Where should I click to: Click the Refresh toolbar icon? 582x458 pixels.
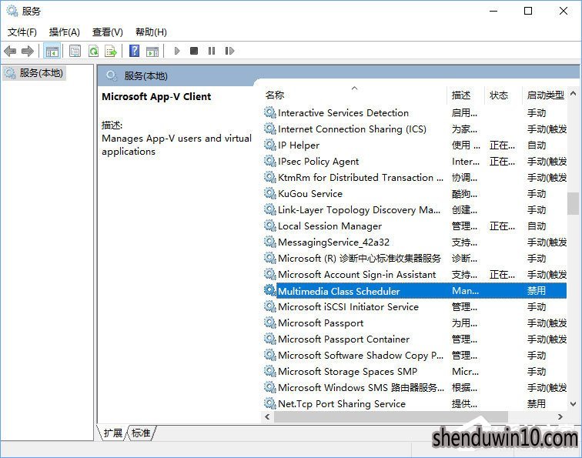tap(94, 51)
